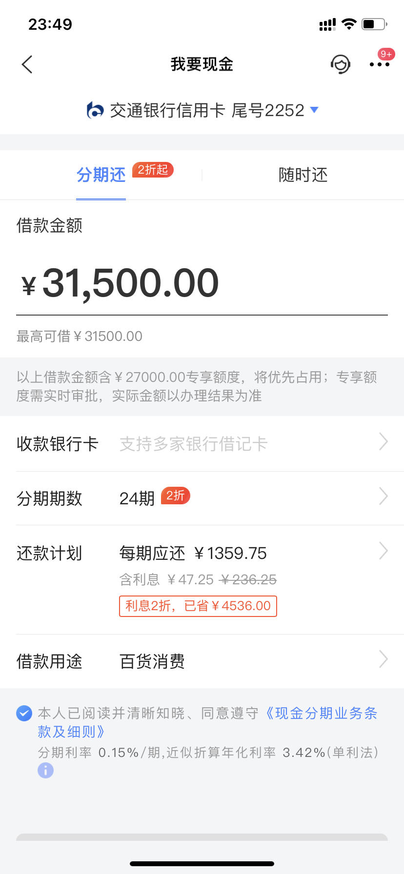This screenshot has width=404, height=874.
Task: Tap the 2折起 discount badge
Action: click(153, 169)
